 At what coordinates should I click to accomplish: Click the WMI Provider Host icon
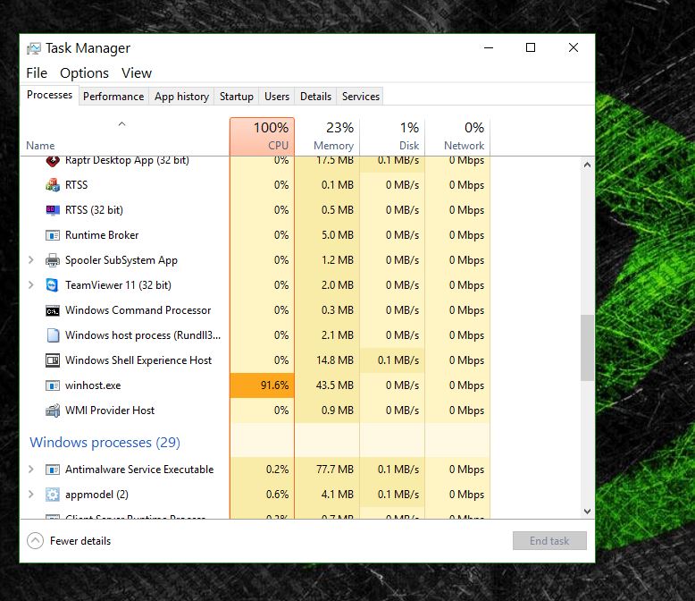point(52,411)
